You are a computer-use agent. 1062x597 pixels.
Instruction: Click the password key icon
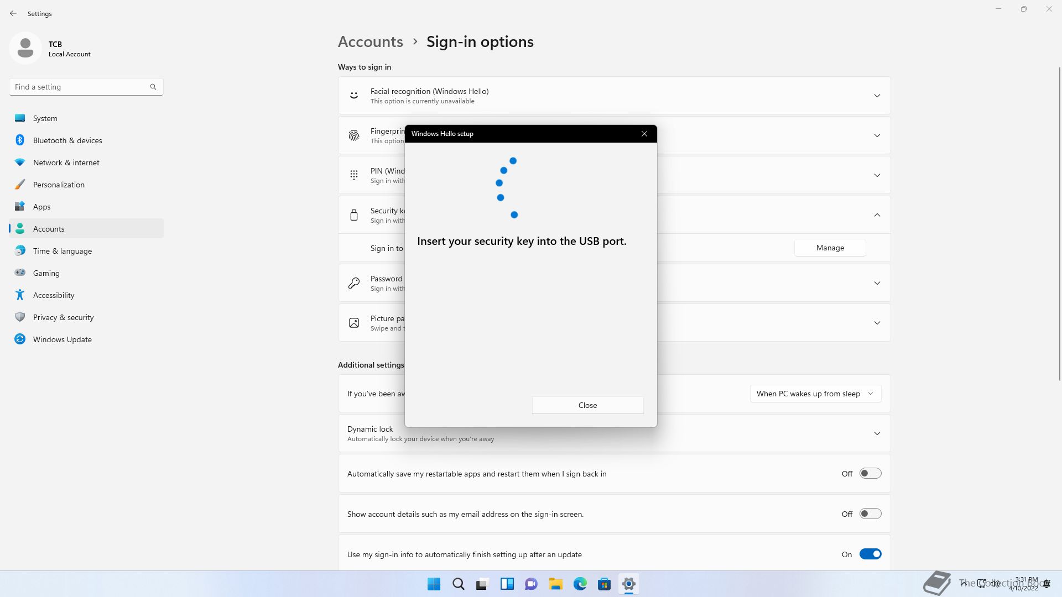point(354,283)
